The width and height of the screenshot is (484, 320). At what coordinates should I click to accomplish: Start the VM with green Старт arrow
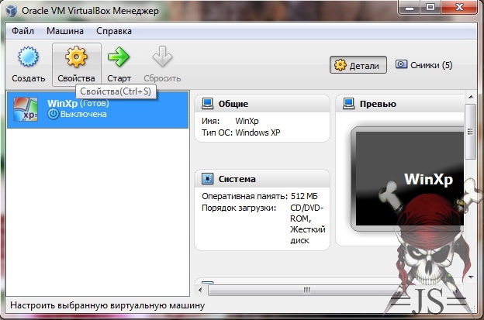click(x=119, y=57)
